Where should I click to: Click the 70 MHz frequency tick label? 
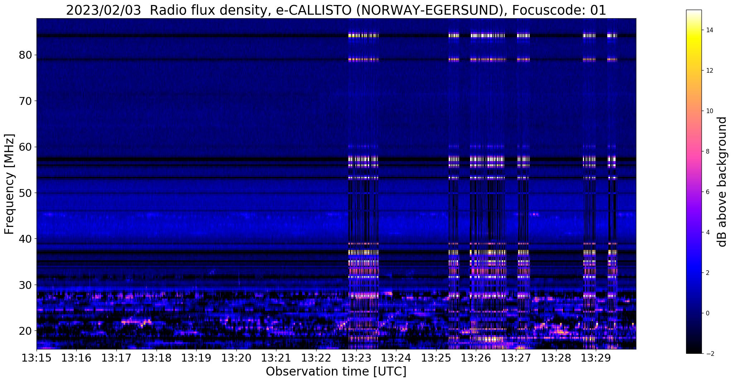click(x=25, y=101)
